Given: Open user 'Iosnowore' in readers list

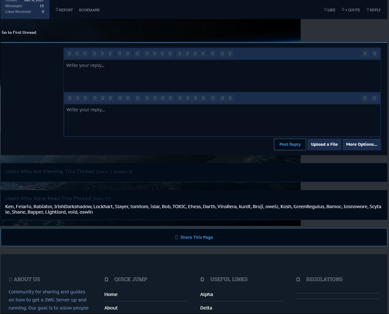Looking at the screenshot, I should click(355, 207).
